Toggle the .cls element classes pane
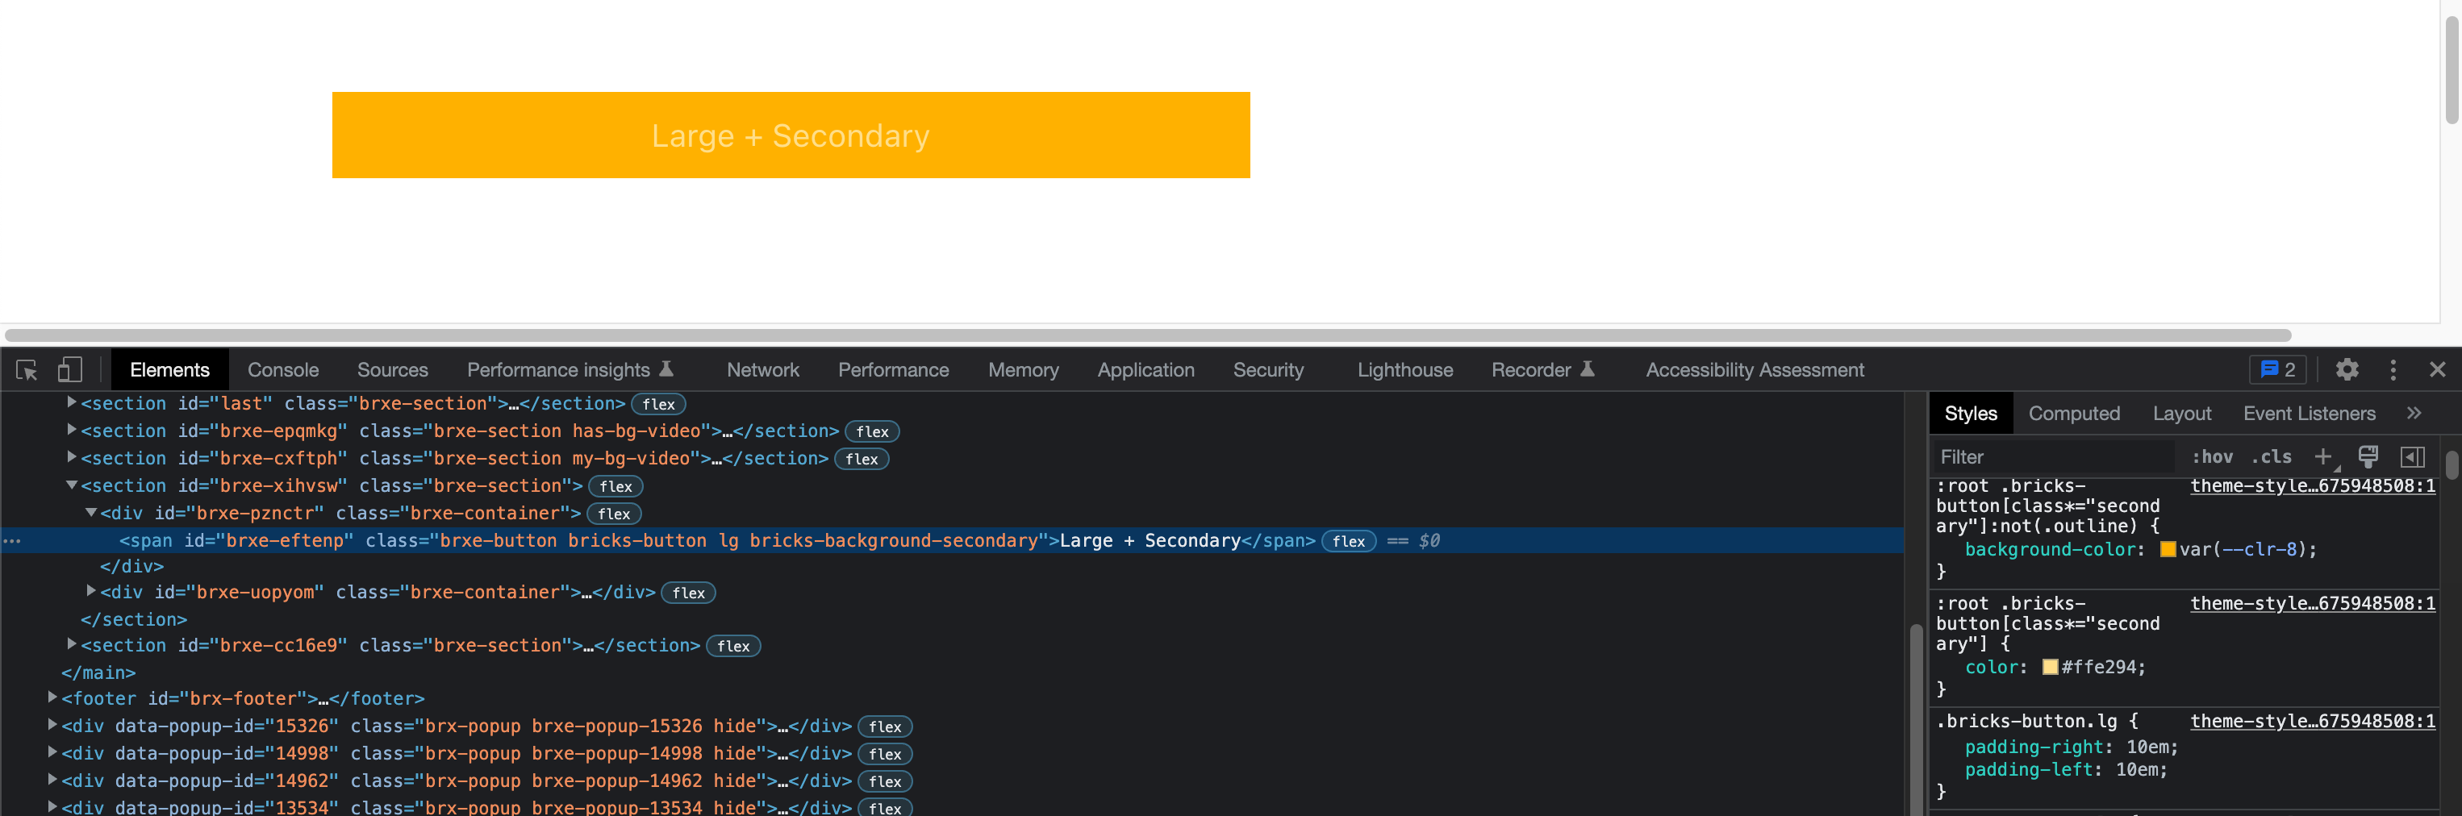Viewport: 2462px width, 816px height. (2271, 456)
